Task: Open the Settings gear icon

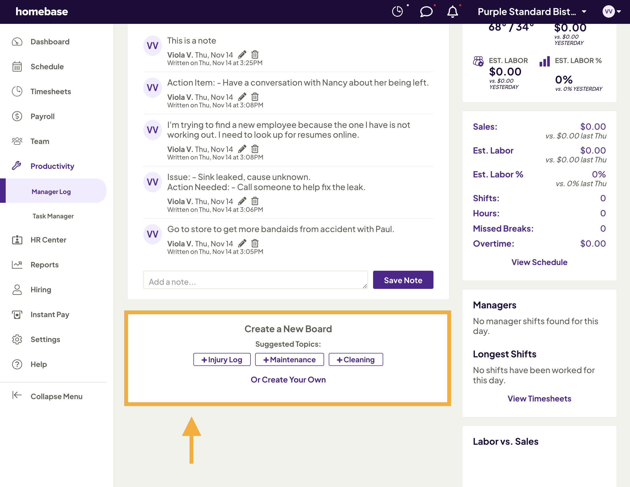Action: coord(17,339)
